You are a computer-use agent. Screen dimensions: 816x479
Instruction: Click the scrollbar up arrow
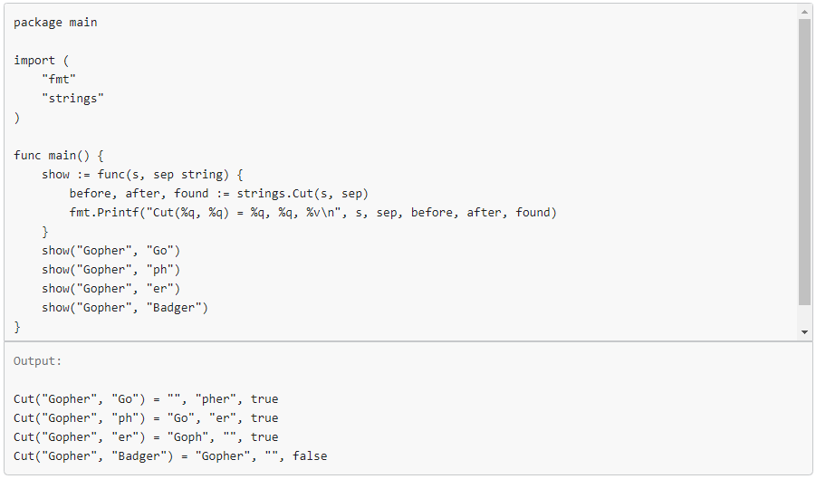pyautogui.click(x=804, y=12)
